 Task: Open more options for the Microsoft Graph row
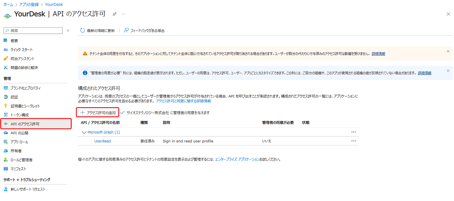[354, 132]
